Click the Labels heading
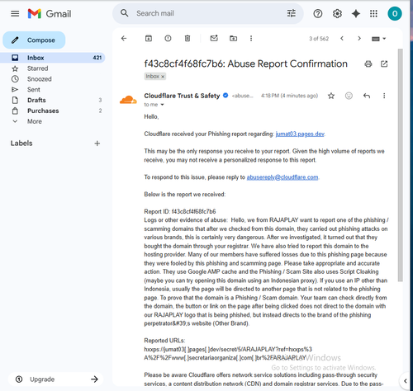 (21, 144)
